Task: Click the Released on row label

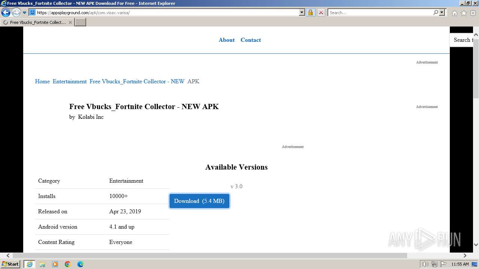Action: pos(53,211)
